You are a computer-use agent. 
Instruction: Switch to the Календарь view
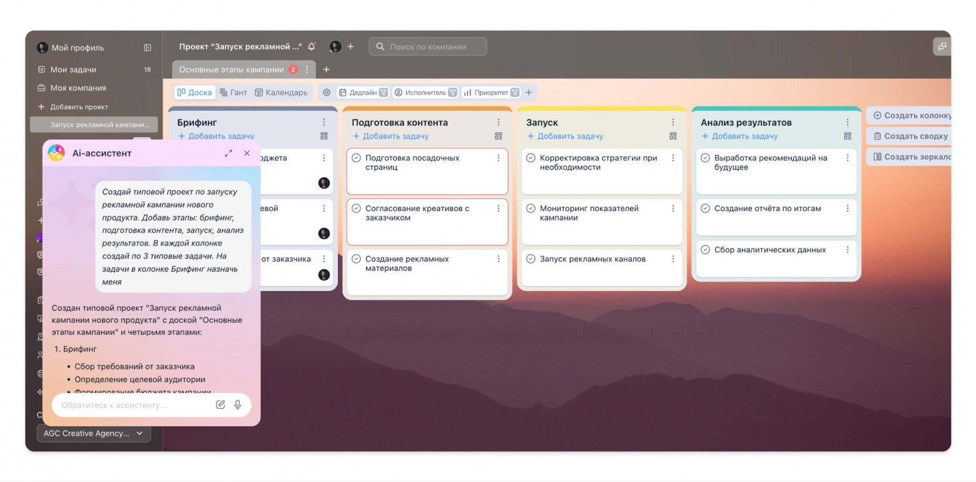pyautogui.click(x=281, y=93)
